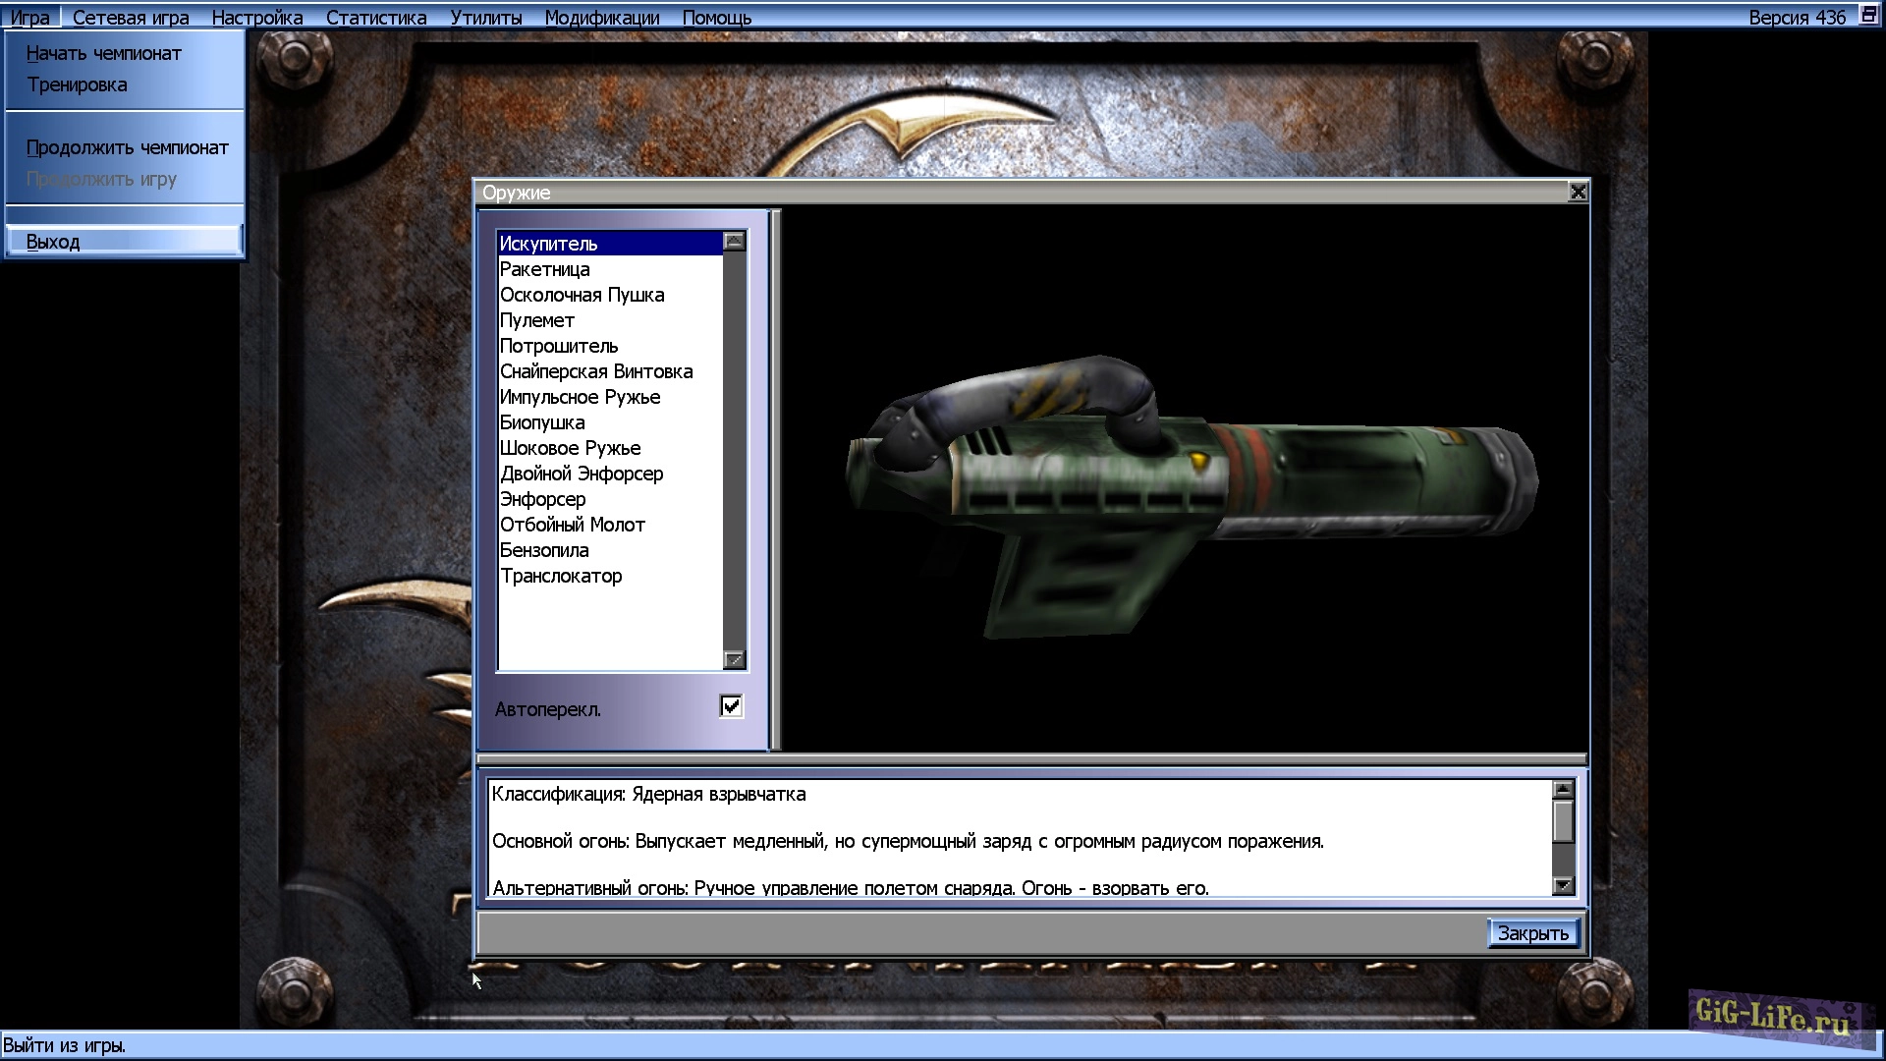Toggle the Автоперекл. checkbox
The width and height of the screenshot is (1886, 1061).
[x=731, y=706]
